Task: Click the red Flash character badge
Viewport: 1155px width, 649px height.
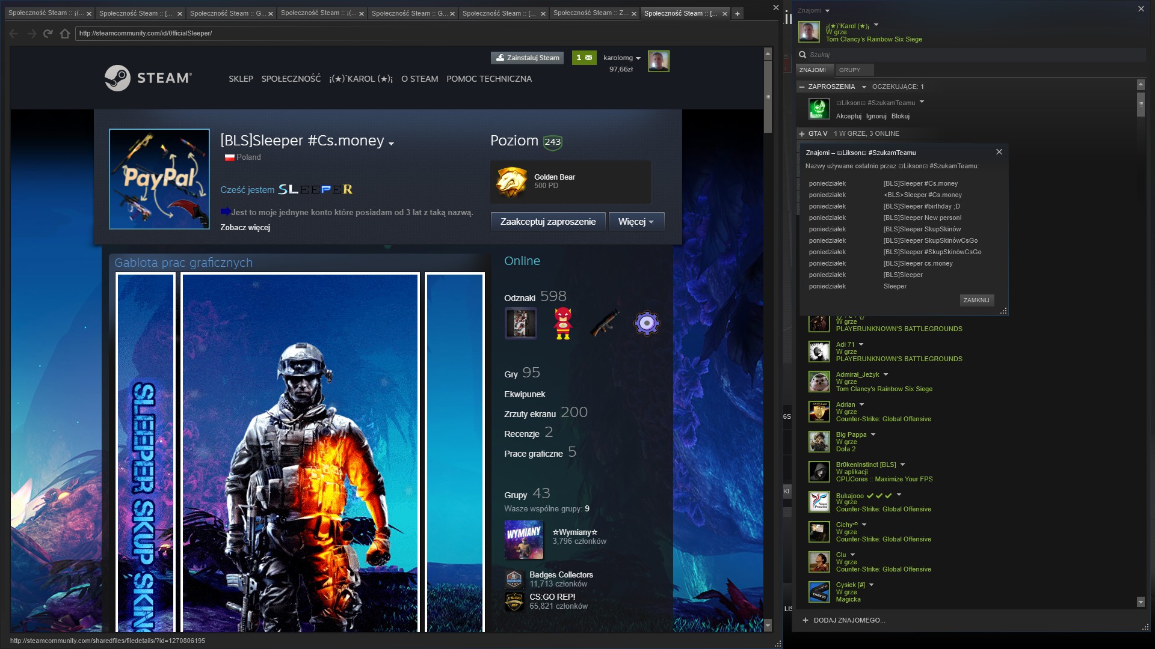Action: pos(562,323)
